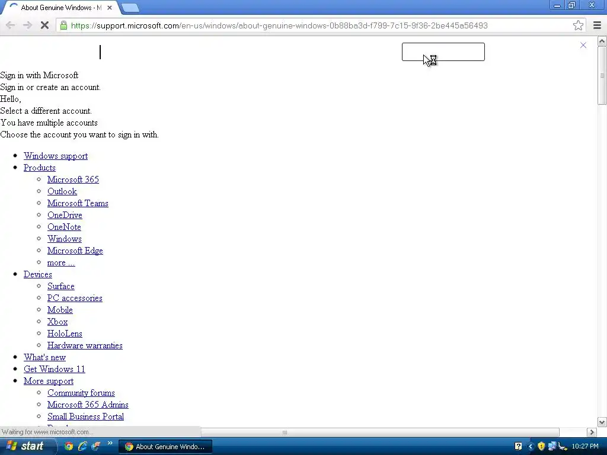The height and width of the screenshot is (455, 607).
Task: Click the "You have multiple accounts" text
Action: pos(49,123)
